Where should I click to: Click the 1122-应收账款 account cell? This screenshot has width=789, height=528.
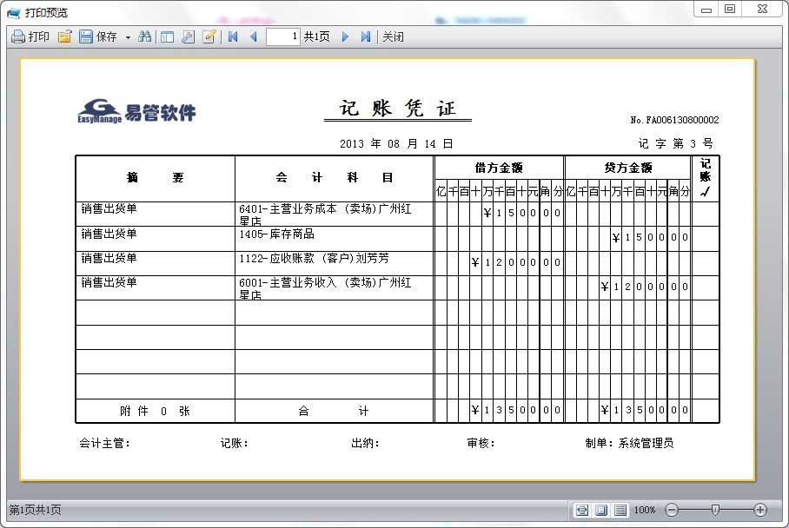click(x=335, y=263)
